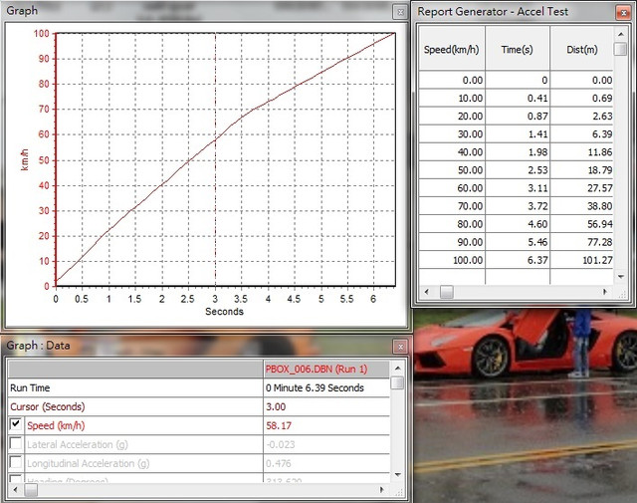Click the Graph : Data scroll-down arrow
The width and height of the screenshot is (637, 503).
(398, 474)
